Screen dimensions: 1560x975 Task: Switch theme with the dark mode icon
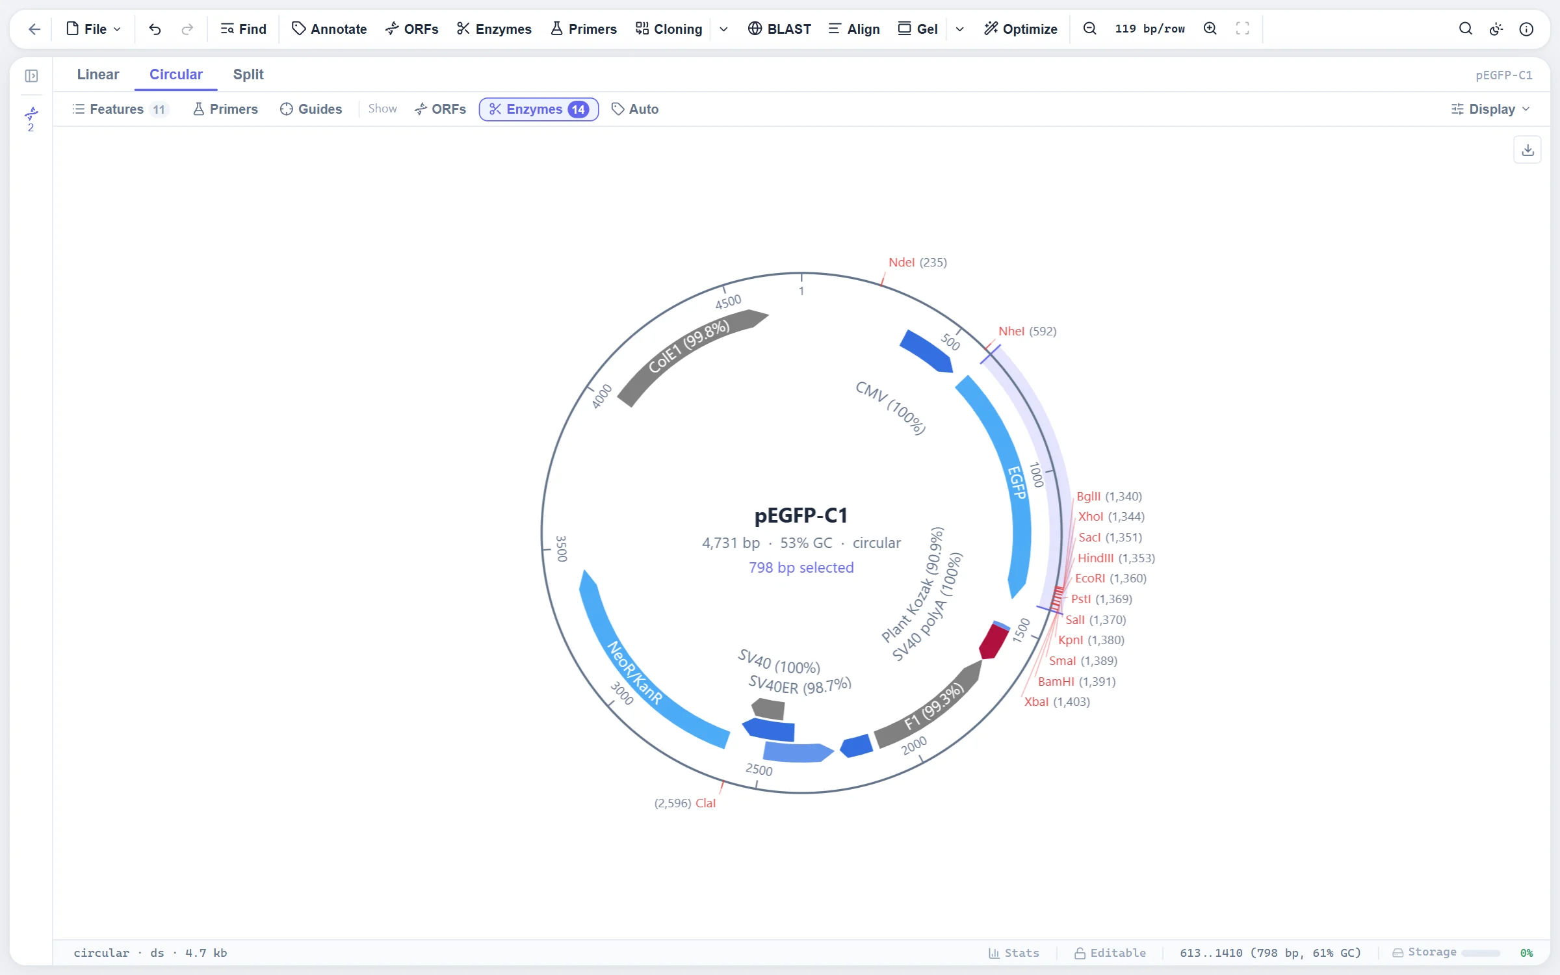click(x=1496, y=29)
